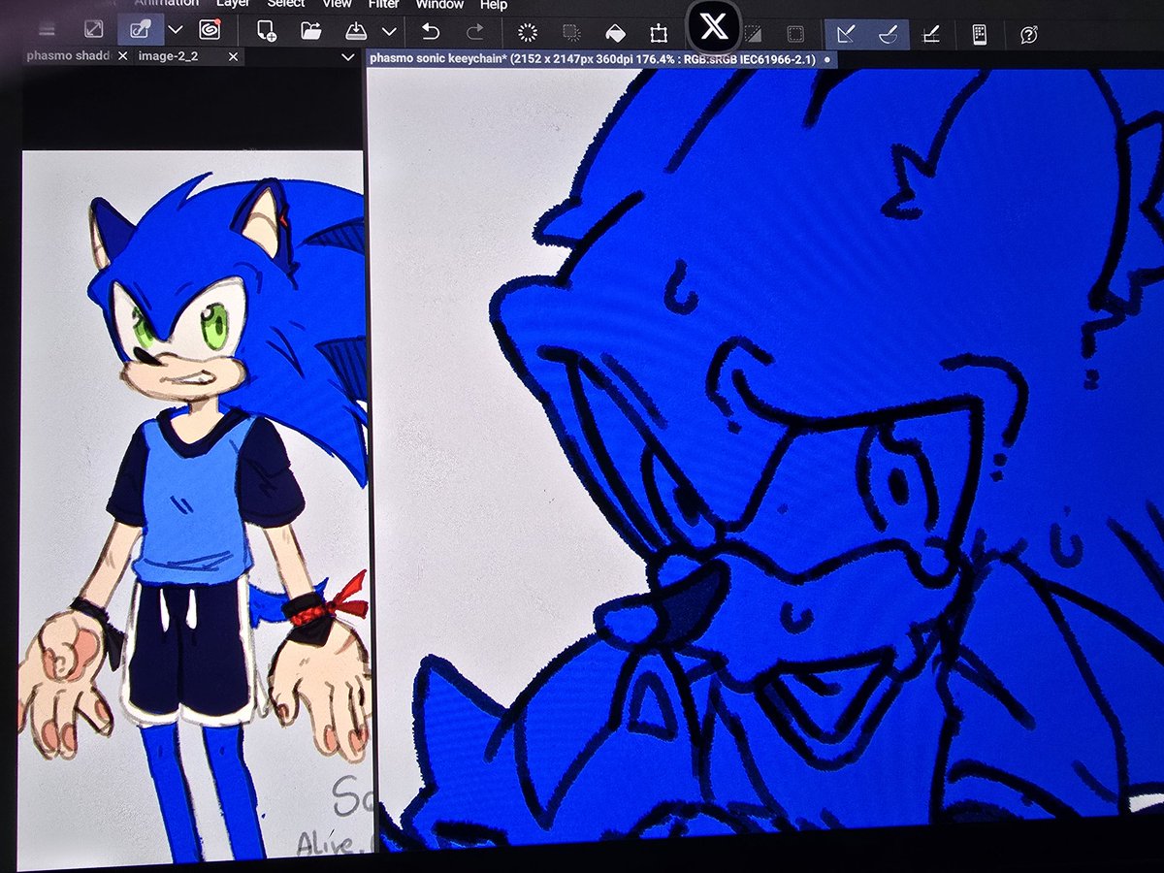The width and height of the screenshot is (1164, 873).
Task: Toggle the active pen/touch mode button
Action: (x=141, y=30)
